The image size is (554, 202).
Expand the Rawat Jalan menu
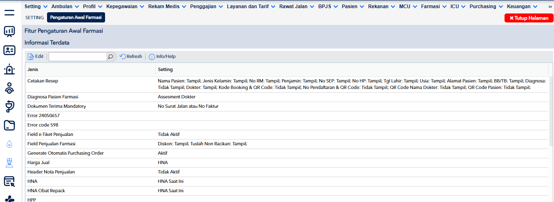pos(297,7)
